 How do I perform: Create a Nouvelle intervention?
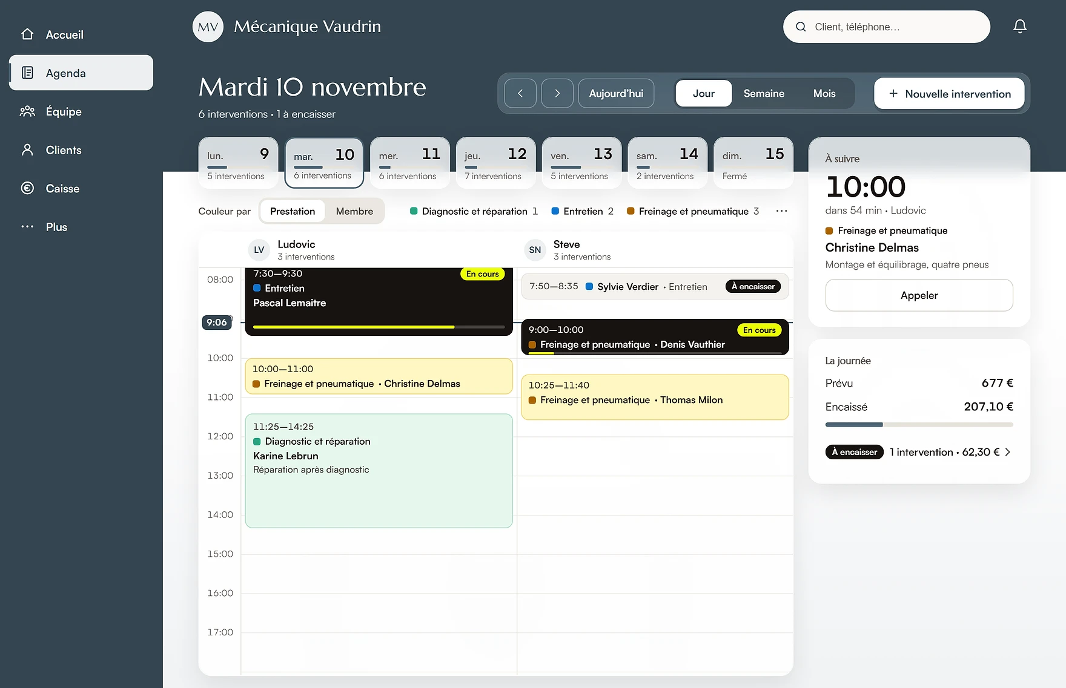pos(949,94)
